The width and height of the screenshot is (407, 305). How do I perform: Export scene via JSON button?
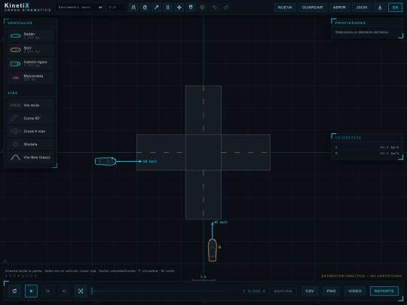click(361, 8)
